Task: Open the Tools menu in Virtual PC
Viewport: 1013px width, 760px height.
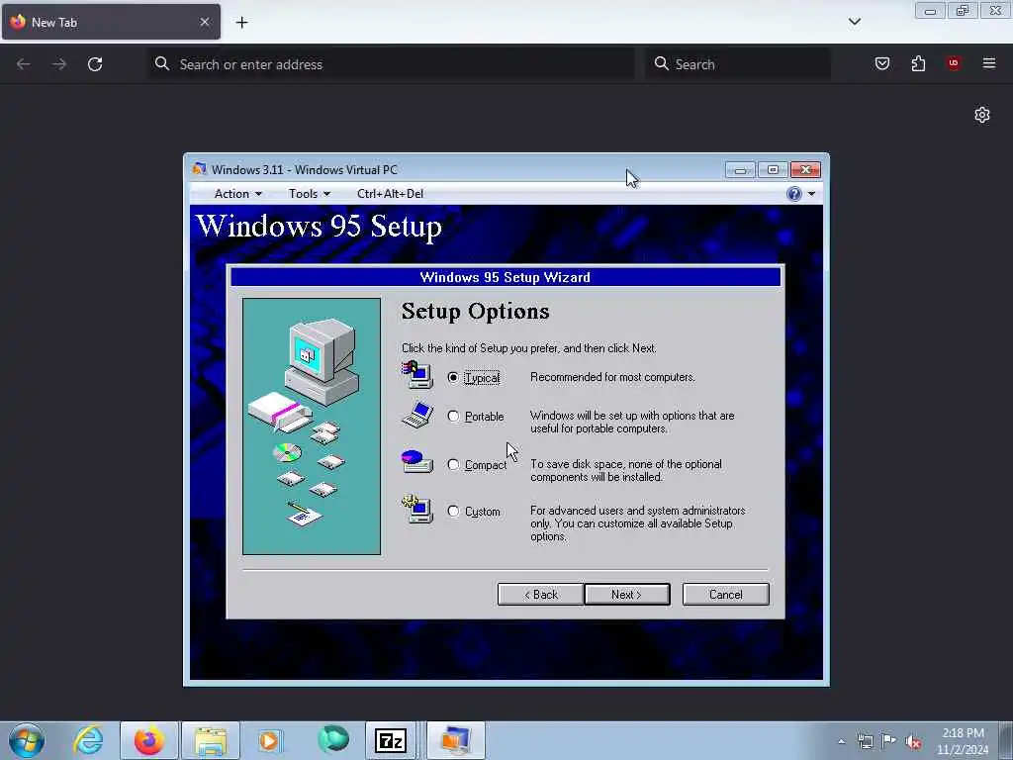Action: (310, 194)
